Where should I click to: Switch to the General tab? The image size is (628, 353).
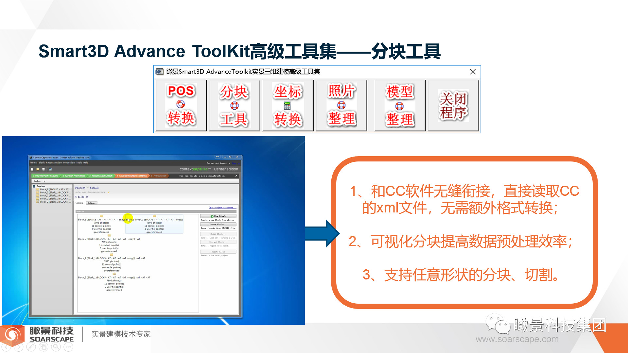point(79,203)
